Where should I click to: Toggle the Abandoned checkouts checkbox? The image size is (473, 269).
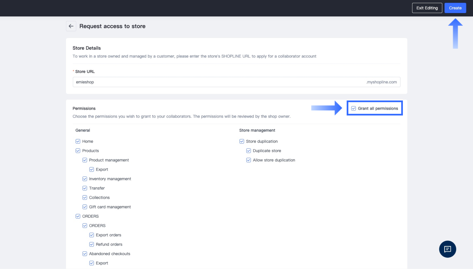pos(85,254)
